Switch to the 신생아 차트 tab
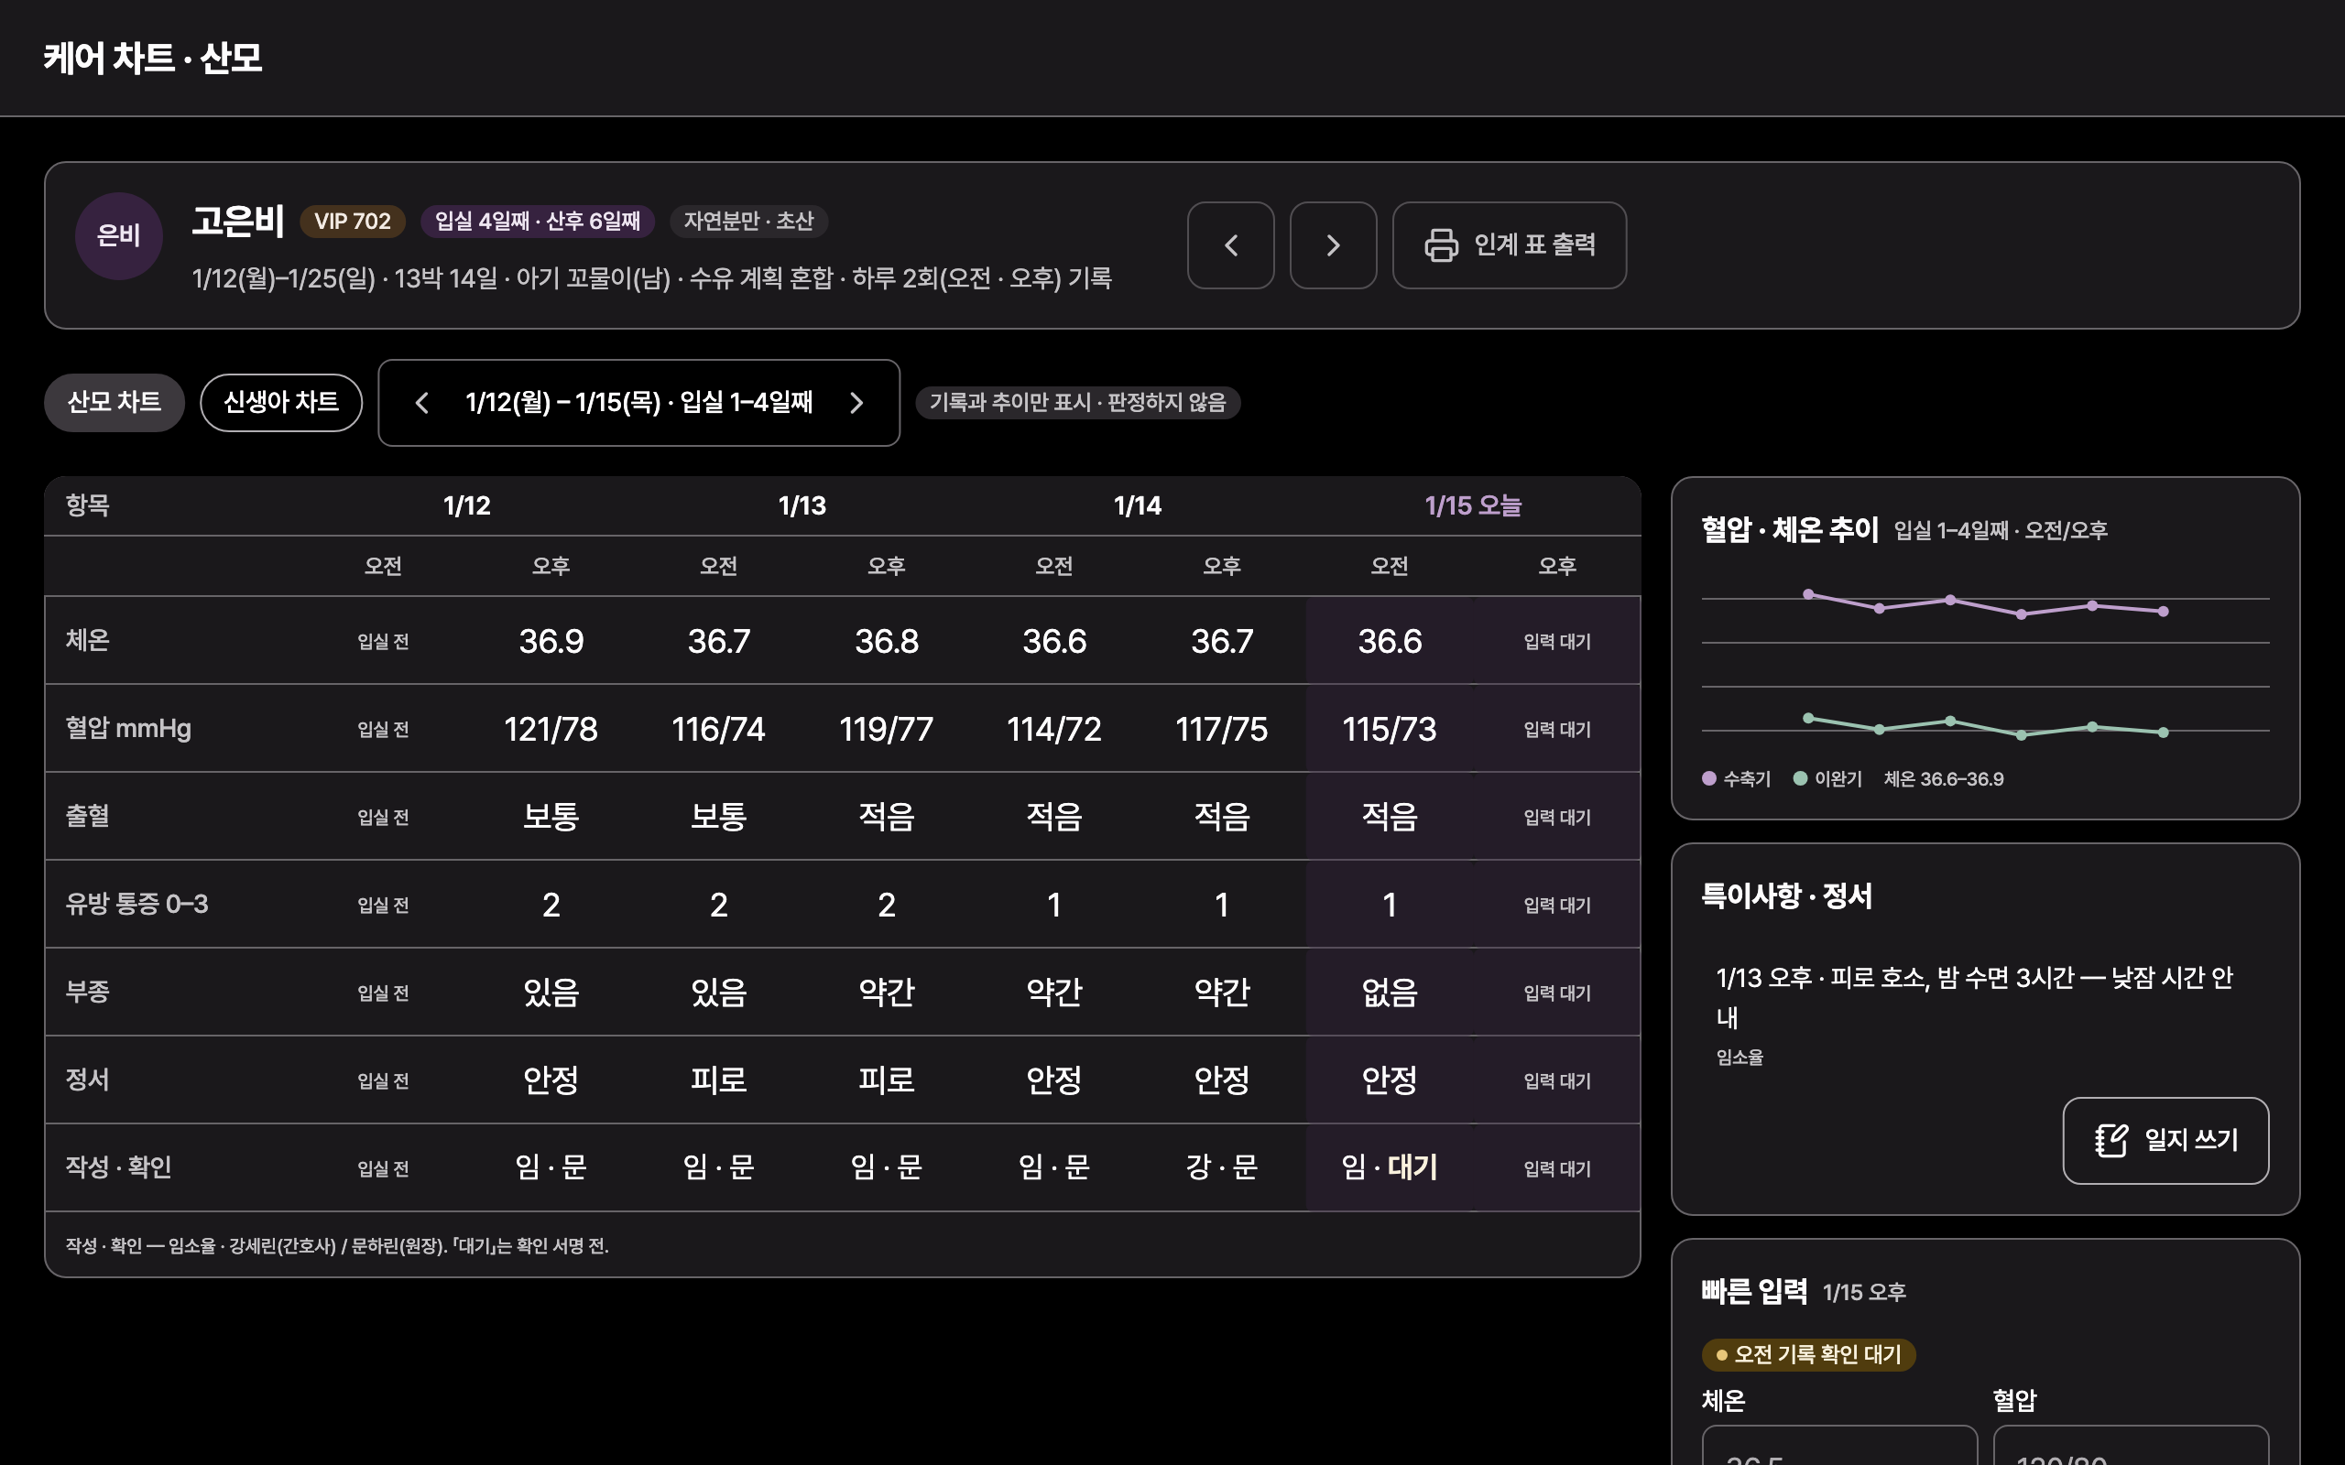This screenshot has width=2345, height=1465. [x=281, y=402]
